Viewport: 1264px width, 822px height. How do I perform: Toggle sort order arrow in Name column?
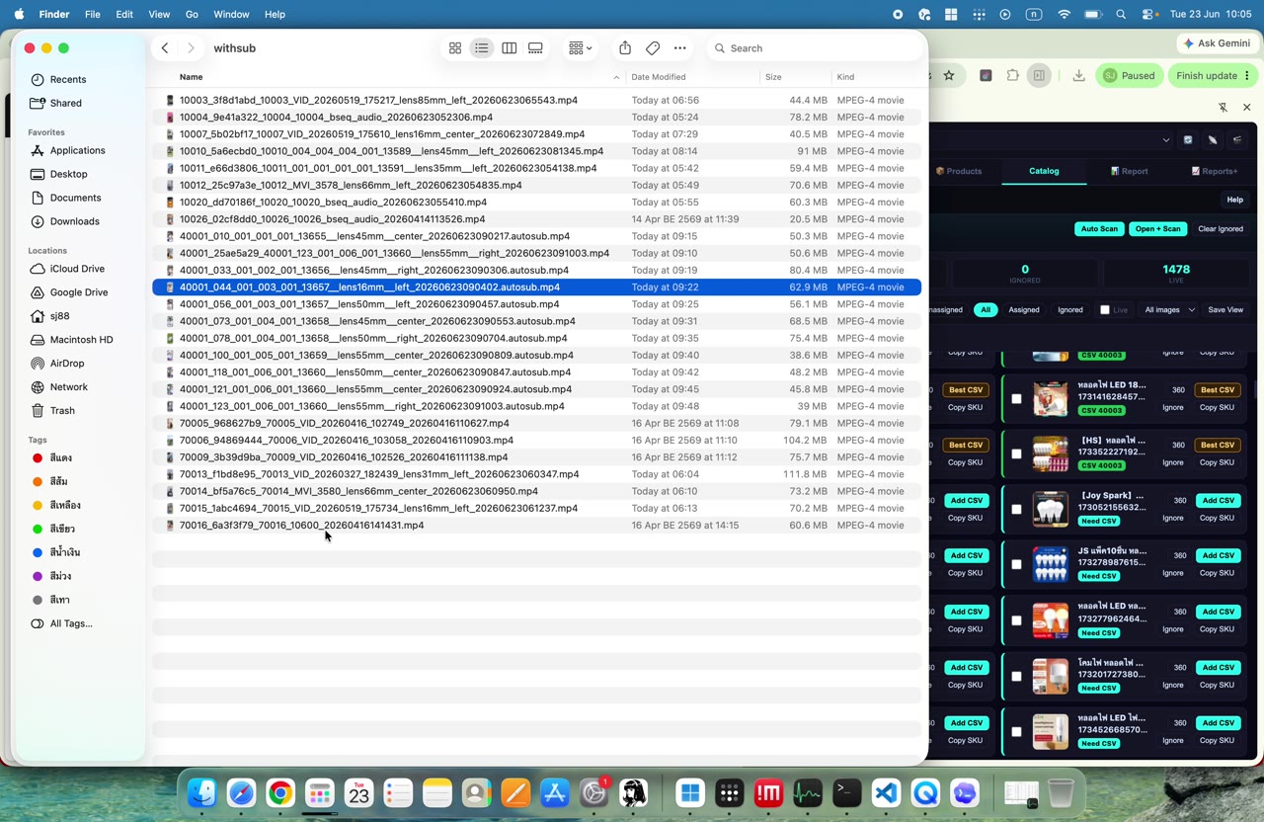point(616,77)
